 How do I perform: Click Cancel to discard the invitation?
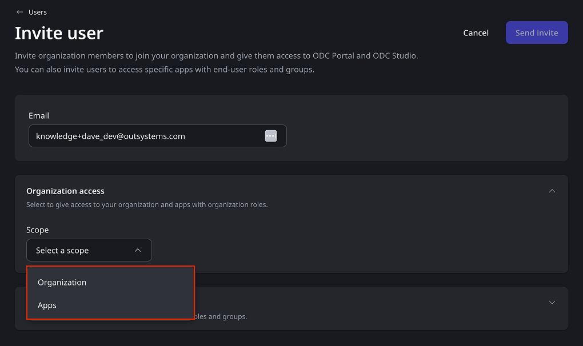pos(476,33)
